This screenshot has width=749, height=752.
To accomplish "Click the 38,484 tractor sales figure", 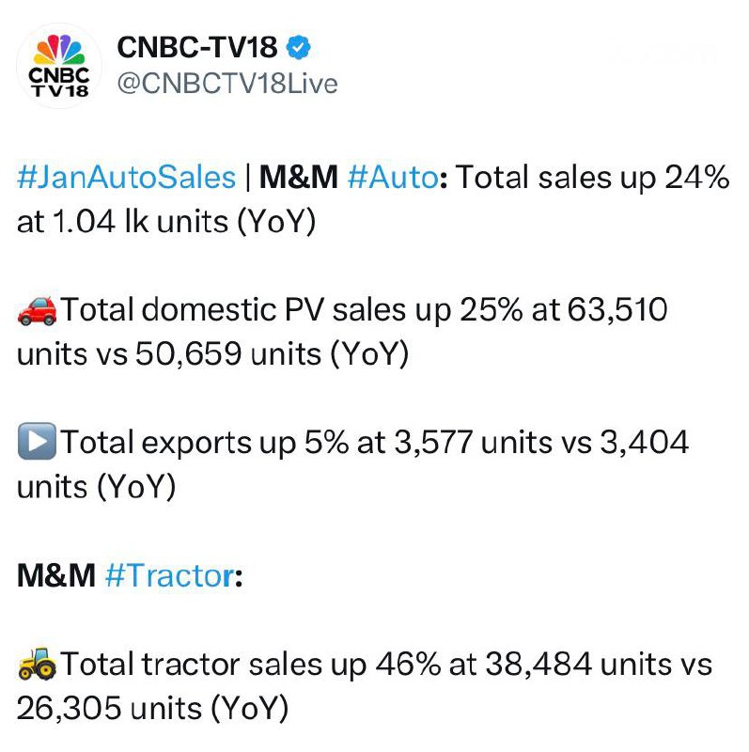I will (538, 665).
